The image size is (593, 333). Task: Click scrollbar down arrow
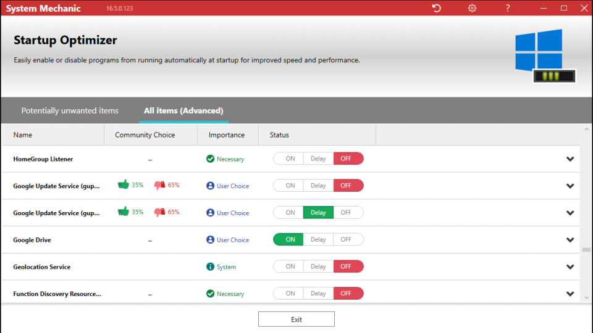(x=586, y=297)
